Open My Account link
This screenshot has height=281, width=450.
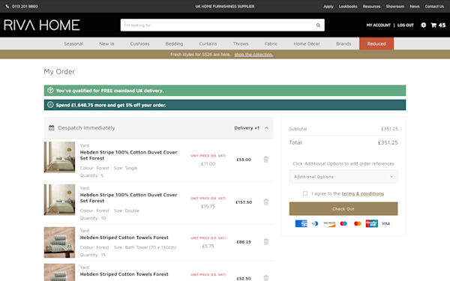[379, 25]
